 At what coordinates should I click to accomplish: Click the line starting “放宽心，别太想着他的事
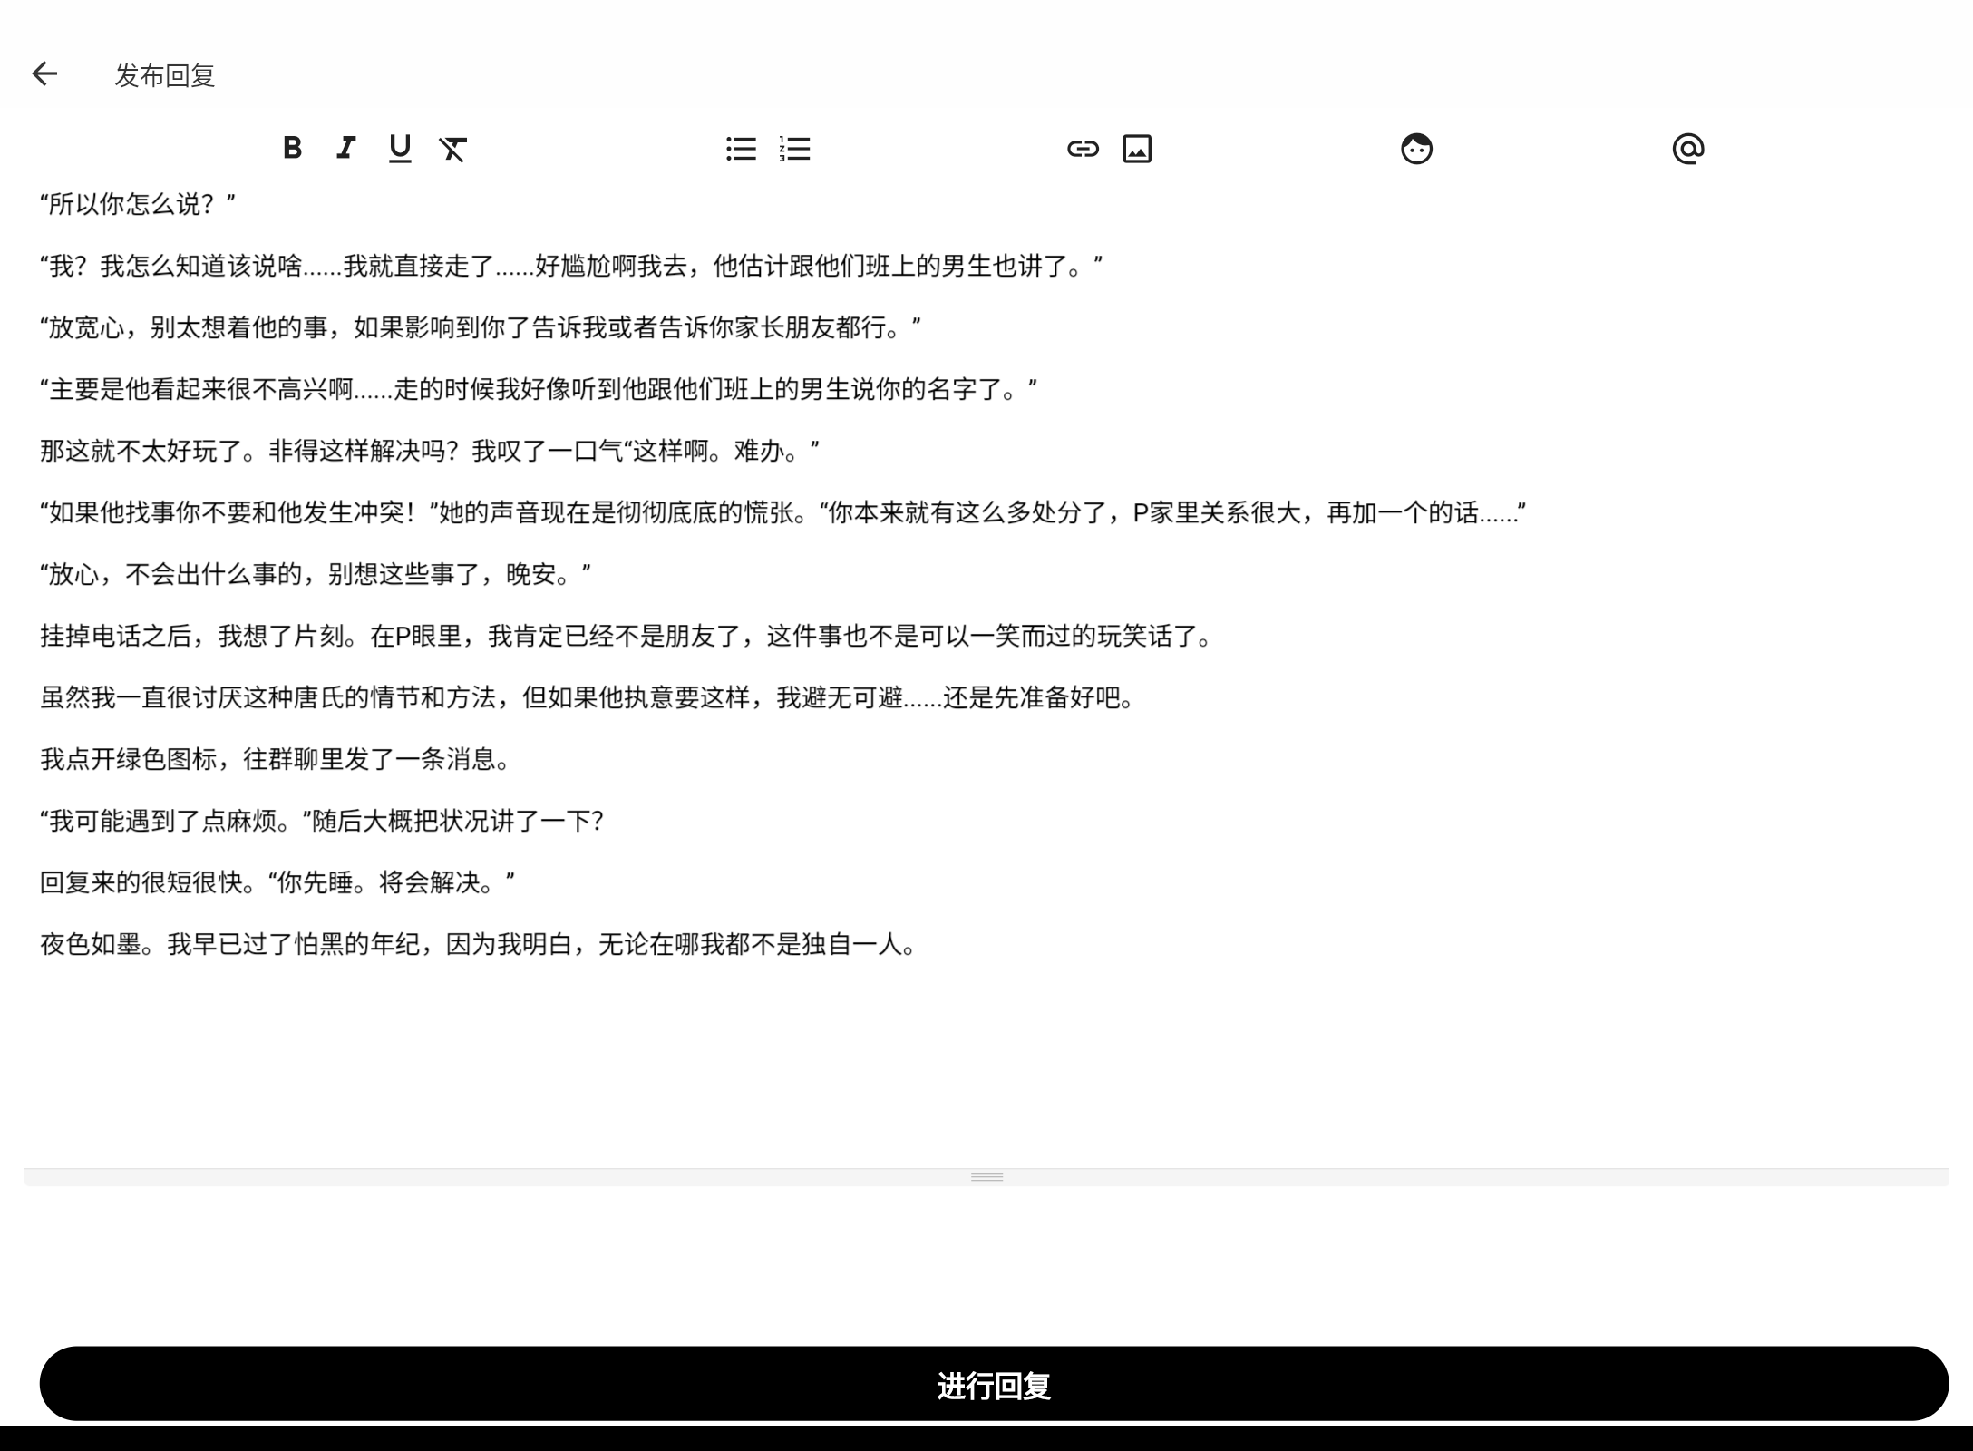pyautogui.click(x=481, y=327)
